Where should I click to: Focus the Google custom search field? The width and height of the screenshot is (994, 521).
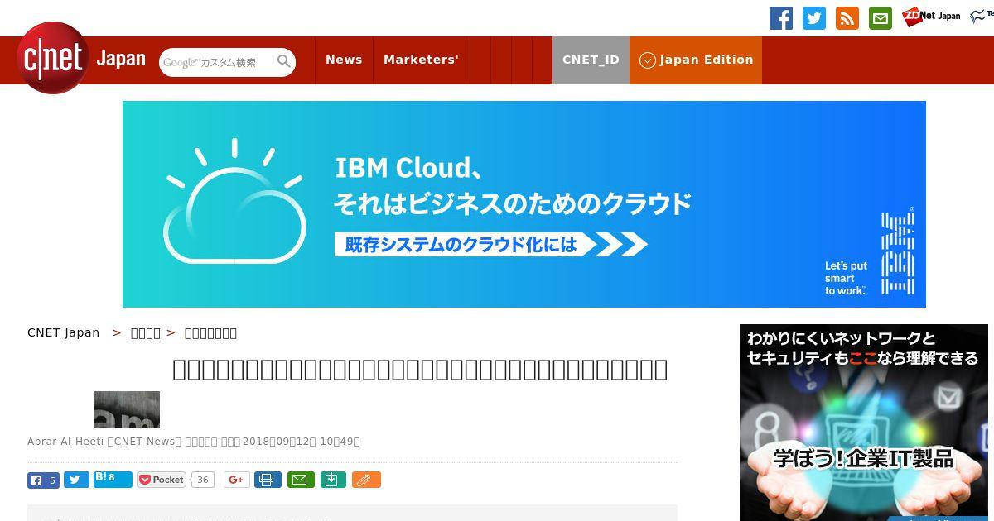click(217, 62)
